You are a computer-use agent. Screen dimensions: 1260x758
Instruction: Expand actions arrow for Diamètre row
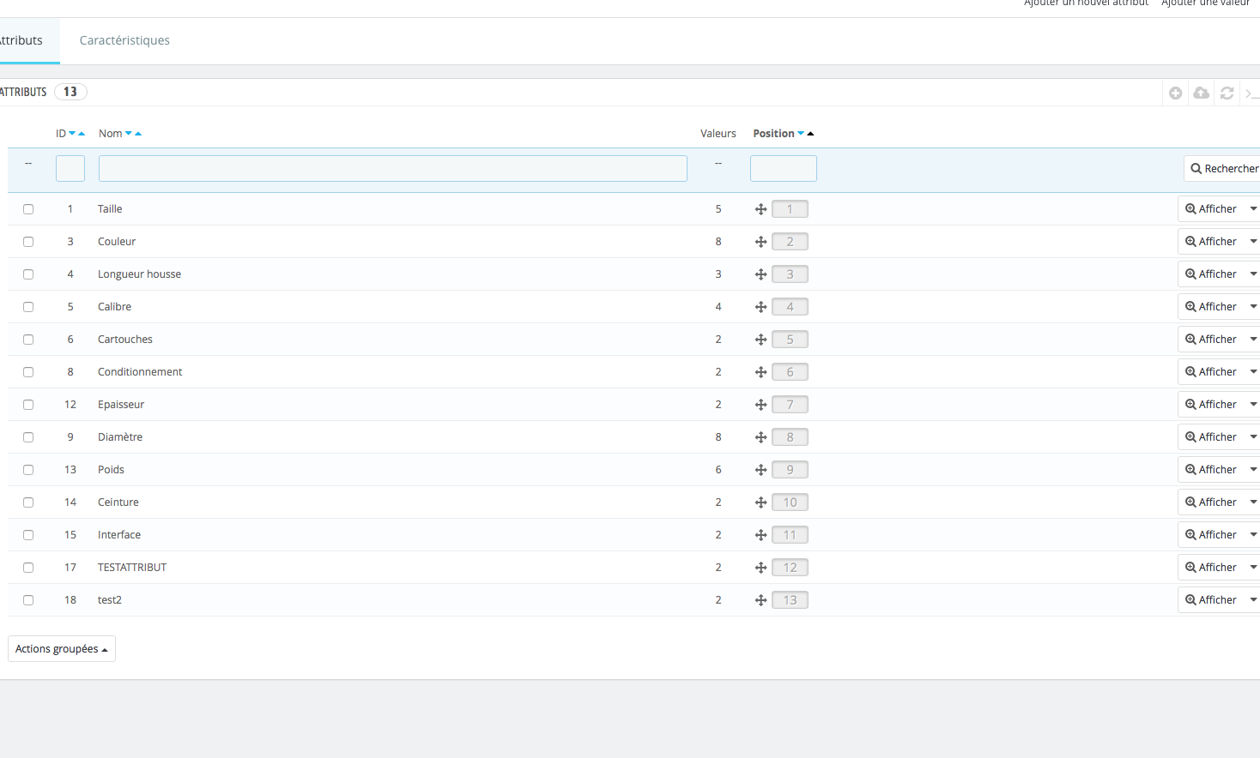1253,437
